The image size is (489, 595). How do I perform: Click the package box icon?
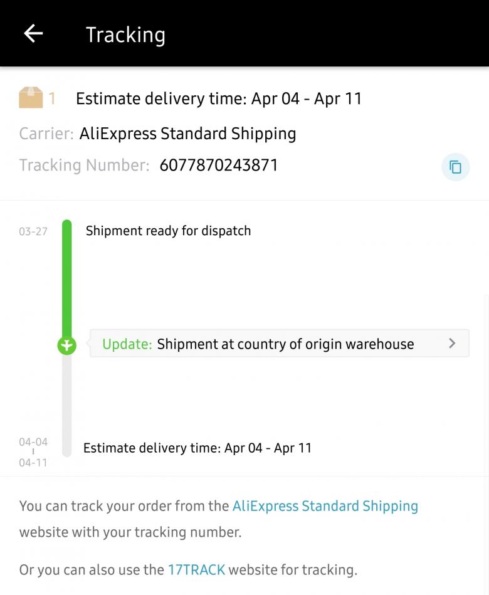(31, 98)
